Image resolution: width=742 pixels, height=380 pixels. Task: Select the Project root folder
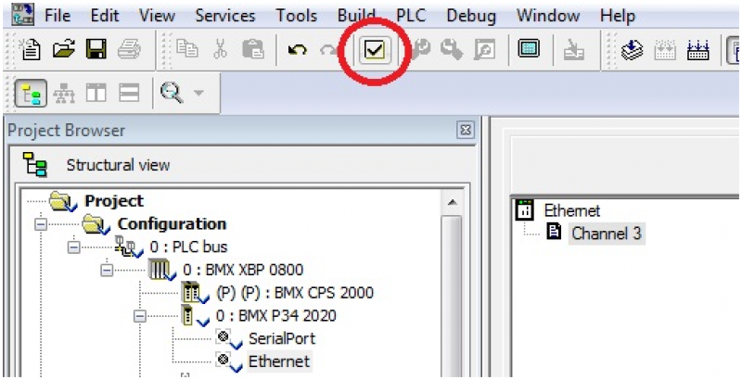113,201
